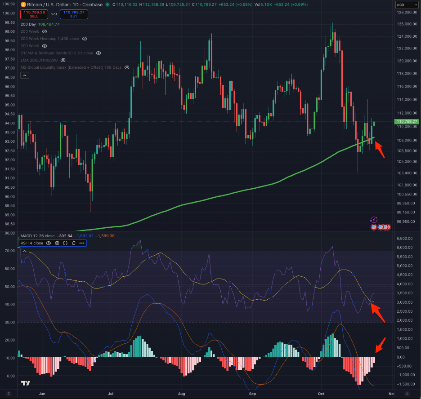The height and width of the screenshot is (399, 421).
Task: Open RSI source code braces icon
Action: (65, 243)
